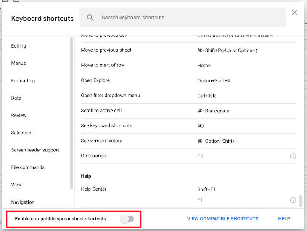Click the ⌘+Backspace shortcut text
Image resolution: width=307 pixels, height=231 pixels.
click(x=213, y=111)
